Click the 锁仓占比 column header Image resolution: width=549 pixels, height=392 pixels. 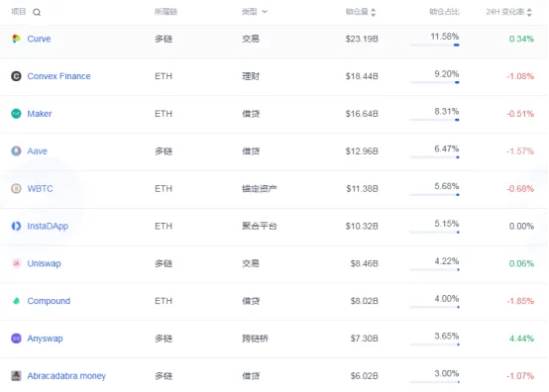(444, 12)
